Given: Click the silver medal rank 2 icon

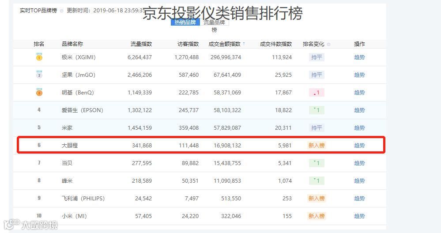Looking at the screenshot, I should (x=39, y=75).
